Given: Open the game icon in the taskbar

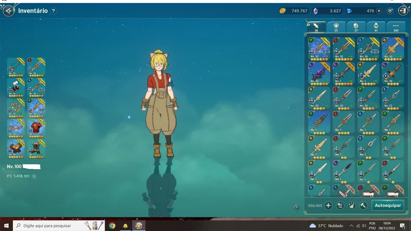Looking at the screenshot, I should click(139, 226).
